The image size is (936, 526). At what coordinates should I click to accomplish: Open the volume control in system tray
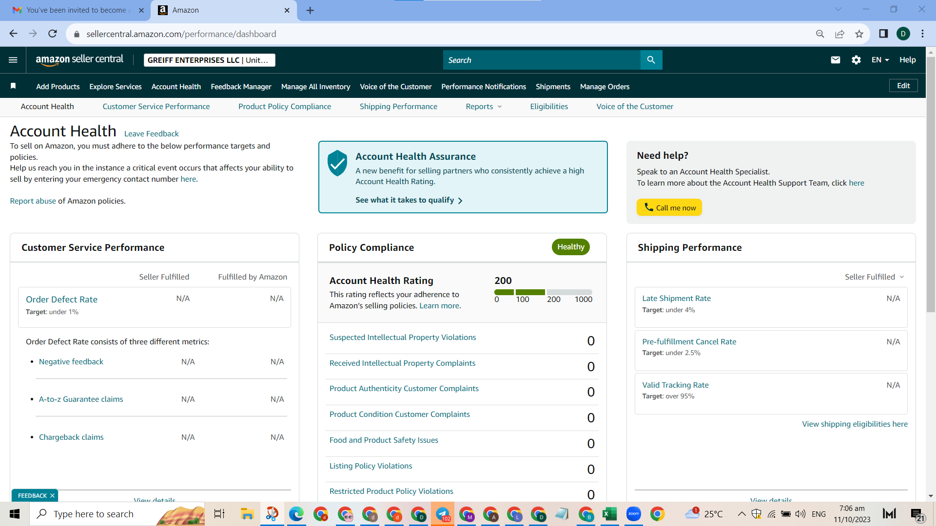(x=800, y=514)
